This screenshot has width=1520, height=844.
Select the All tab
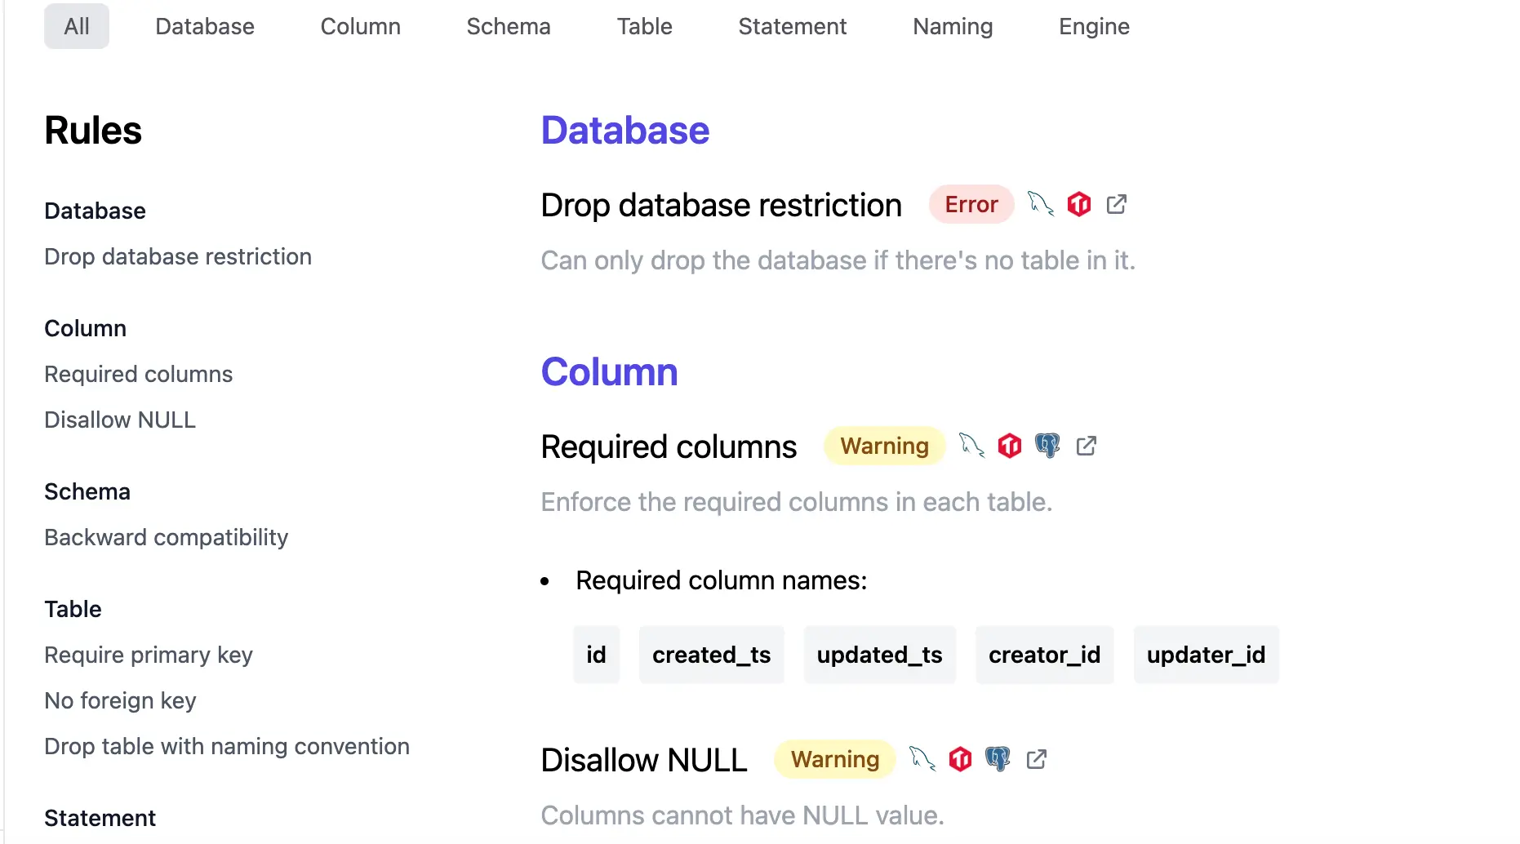coord(77,26)
